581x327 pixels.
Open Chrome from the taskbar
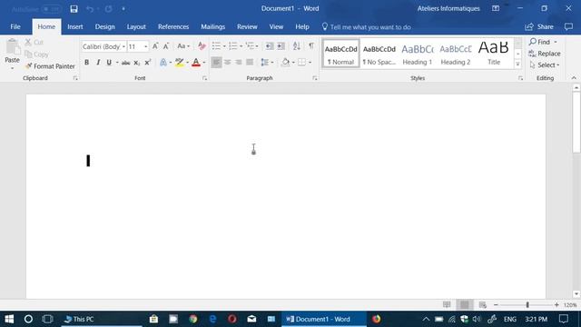(x=193, y=319)
